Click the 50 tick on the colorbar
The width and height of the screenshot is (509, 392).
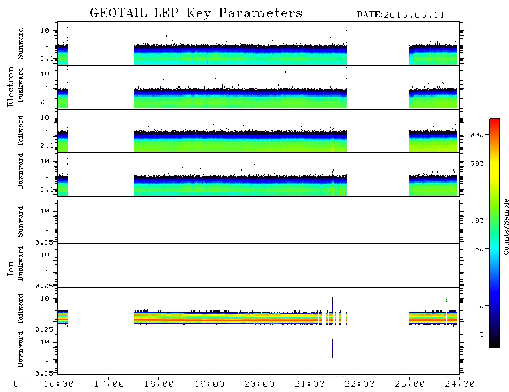(479, 249)
